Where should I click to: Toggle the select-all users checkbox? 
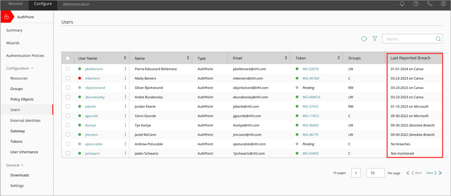tap(67, 58)
